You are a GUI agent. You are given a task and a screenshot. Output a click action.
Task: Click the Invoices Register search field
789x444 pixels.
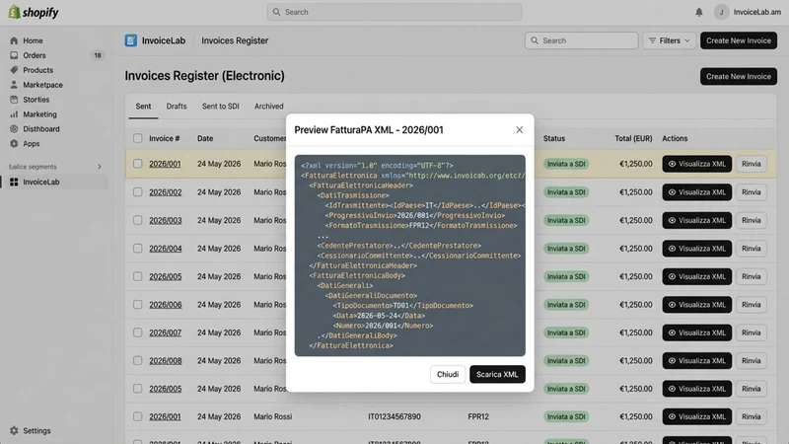pyautogui.click(x=581, y=40)
